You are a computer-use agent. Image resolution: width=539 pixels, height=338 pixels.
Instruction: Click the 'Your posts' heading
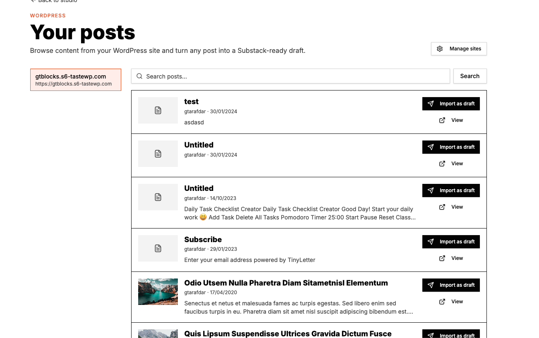pyautogui.click(x=83, y=32)
